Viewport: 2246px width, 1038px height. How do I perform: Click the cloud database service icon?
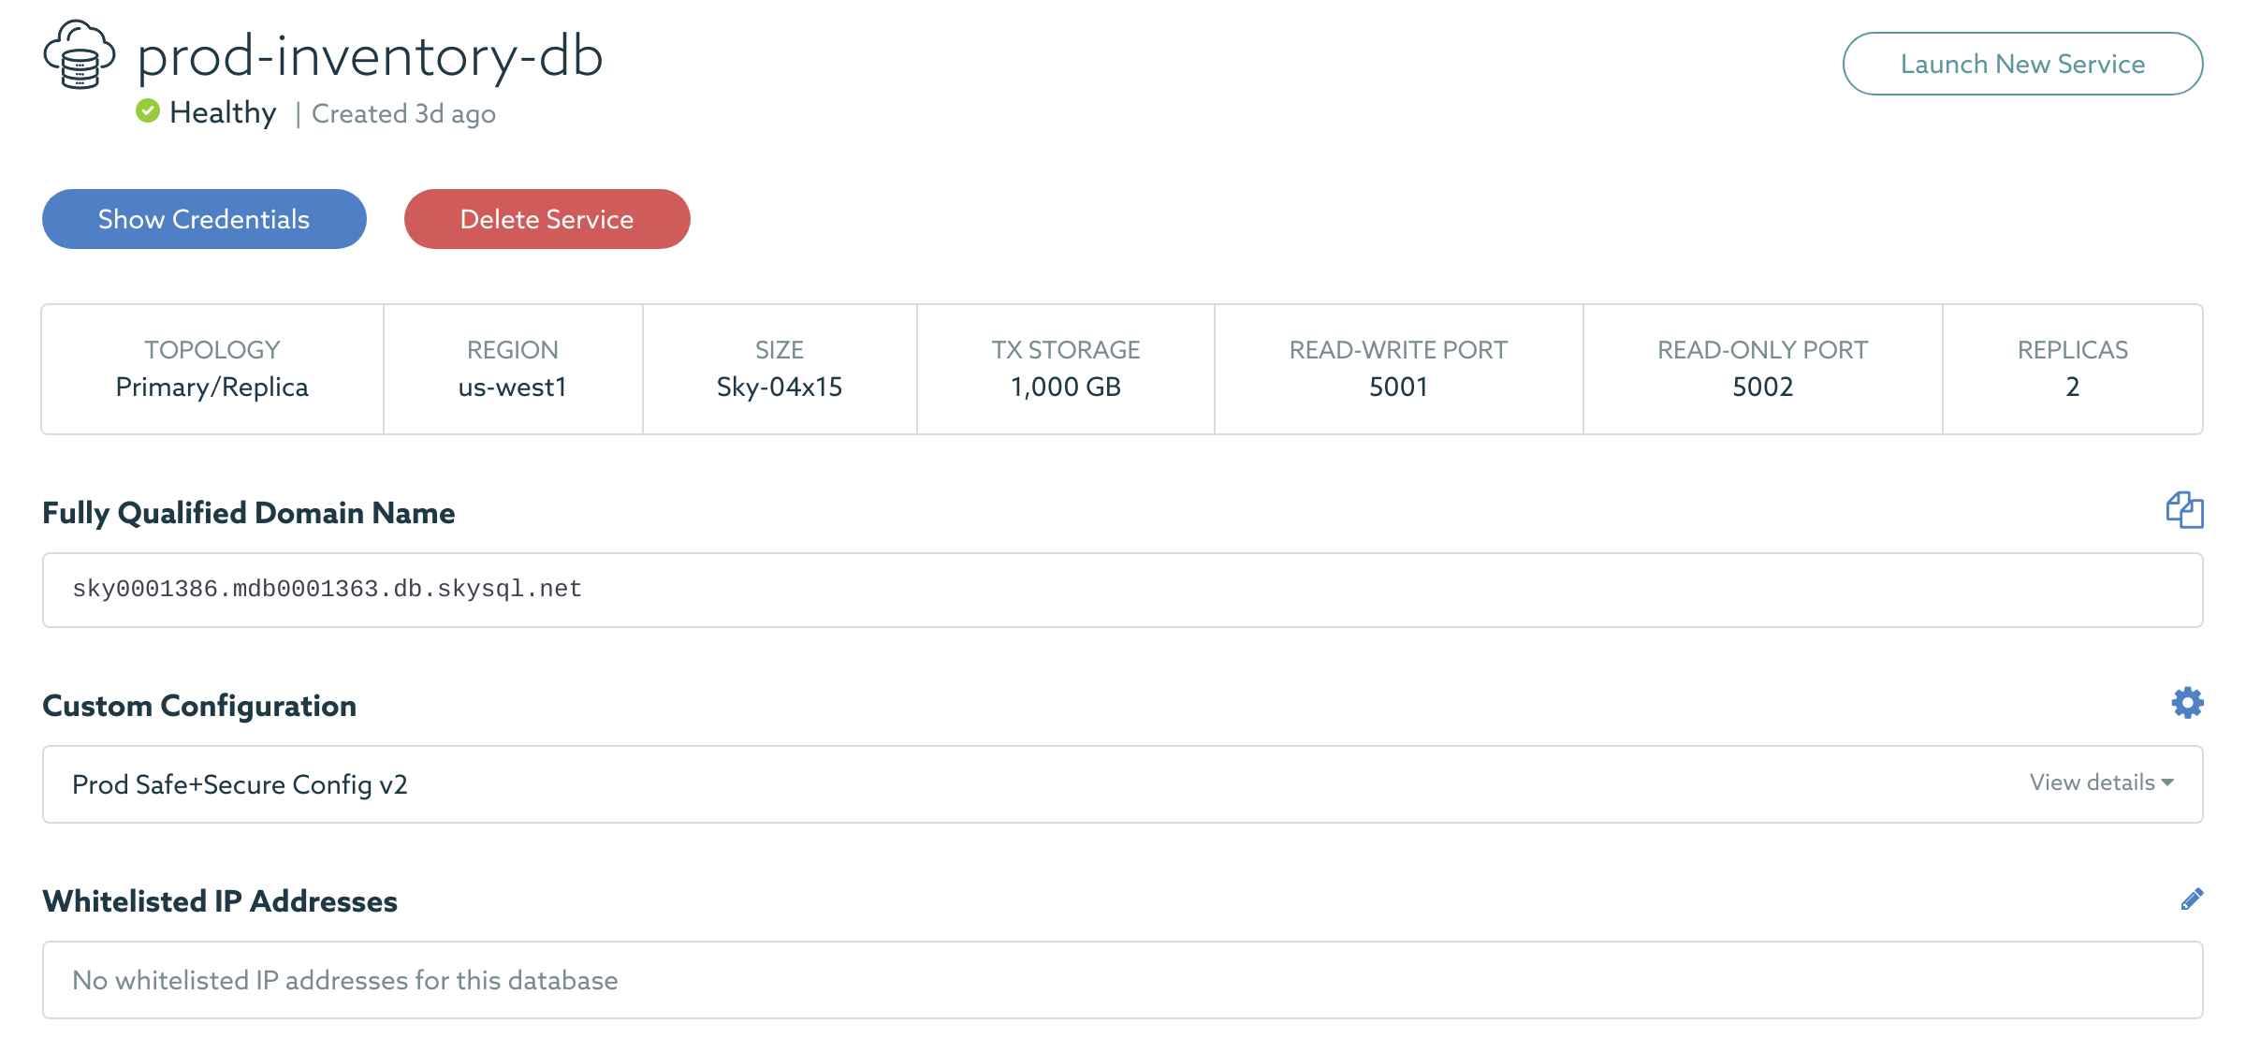pyautogui.click(x=80, y=55)
